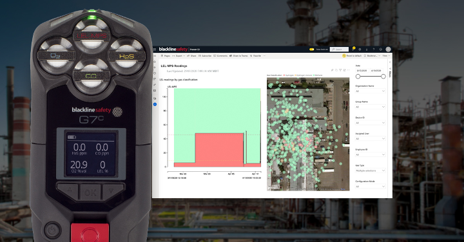Expand the Filters pane chevron
The height and width of the screenshot is (242, 464).
[x=390, y=62]
